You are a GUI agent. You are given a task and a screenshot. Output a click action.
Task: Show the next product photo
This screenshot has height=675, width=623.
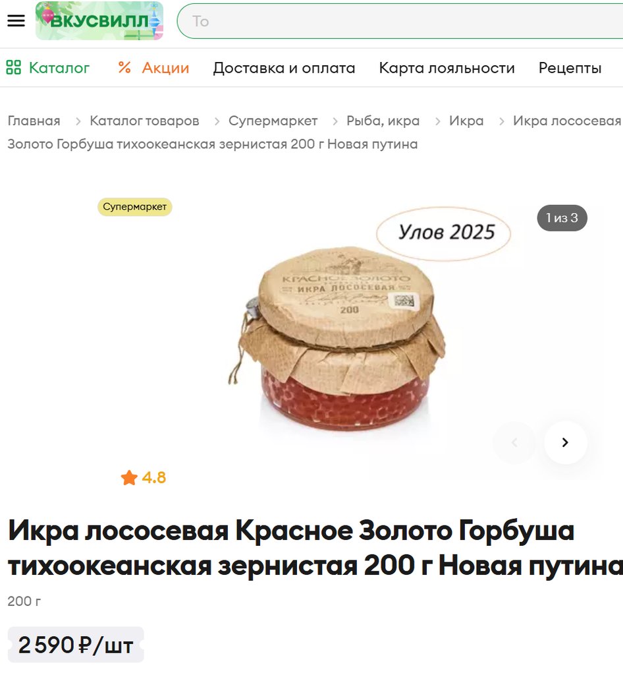coord(566,442)
